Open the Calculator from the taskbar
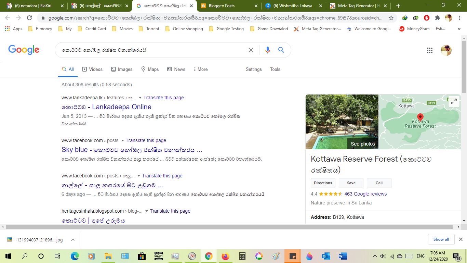467x263 pixels. click(x=242, y=256)
